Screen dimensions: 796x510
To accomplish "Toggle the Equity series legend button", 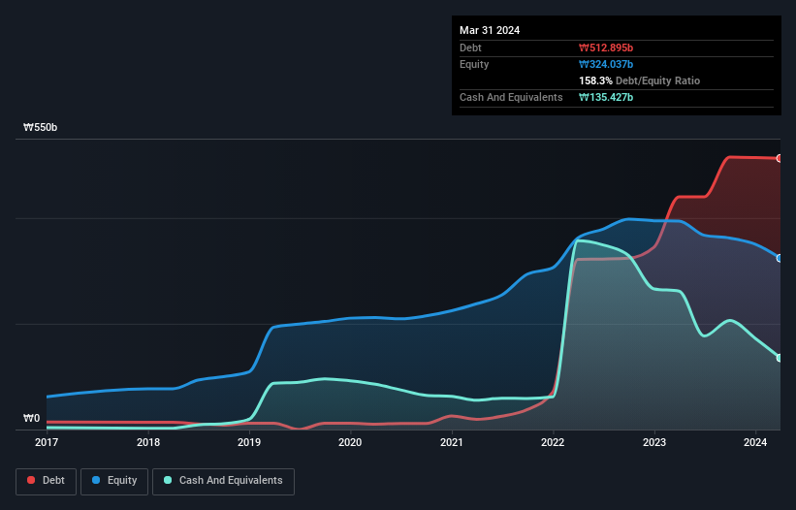I will (x=114, y=481).
